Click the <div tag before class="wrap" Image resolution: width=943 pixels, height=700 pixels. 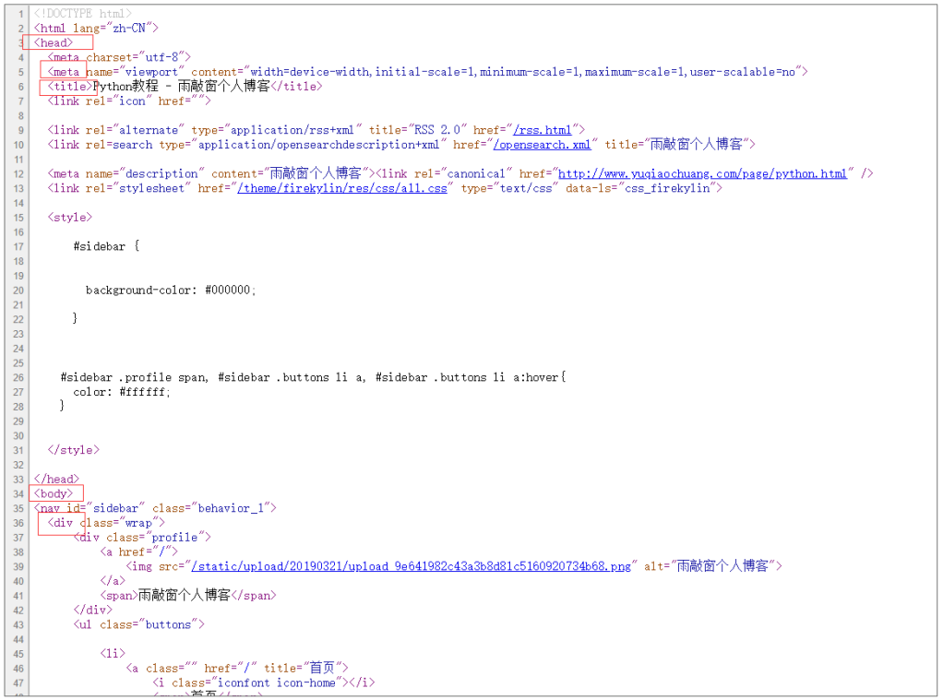coord(61,523)
